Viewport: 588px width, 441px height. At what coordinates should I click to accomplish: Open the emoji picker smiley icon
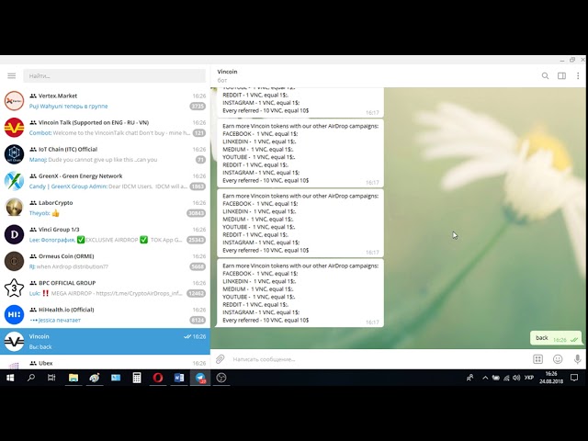tap(558, 359)
